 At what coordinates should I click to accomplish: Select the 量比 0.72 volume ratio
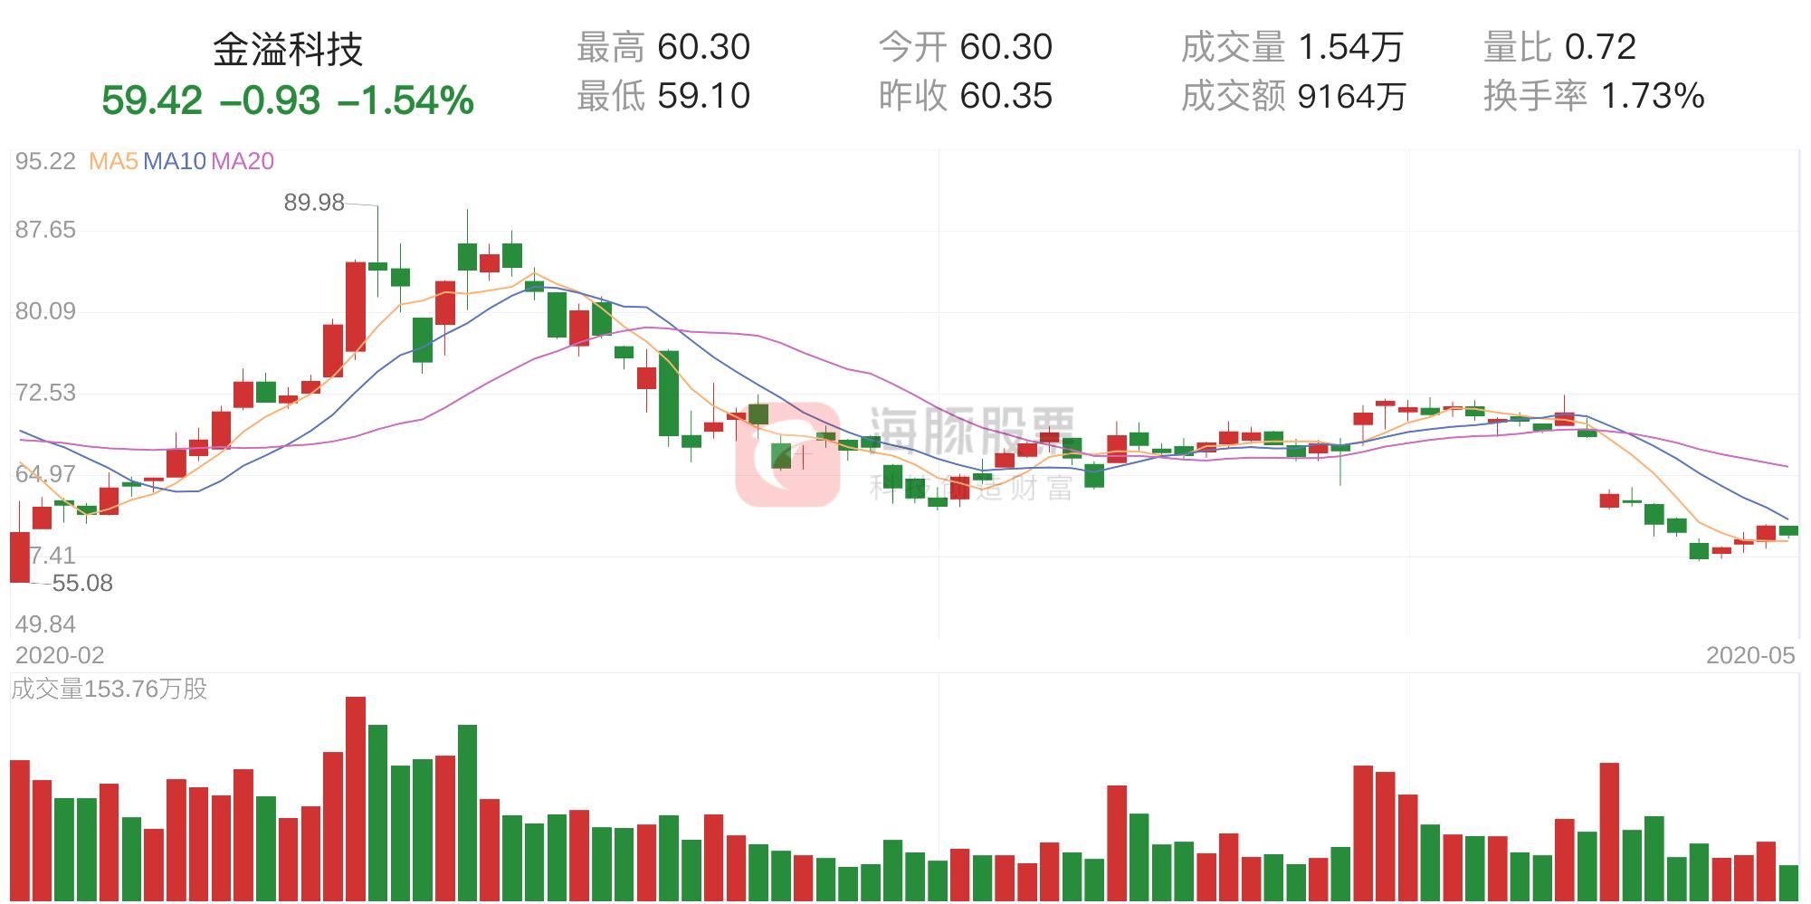tap(1559, 47)
